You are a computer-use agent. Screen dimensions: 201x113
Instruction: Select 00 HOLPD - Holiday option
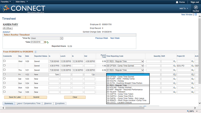(x=128, y=81)
